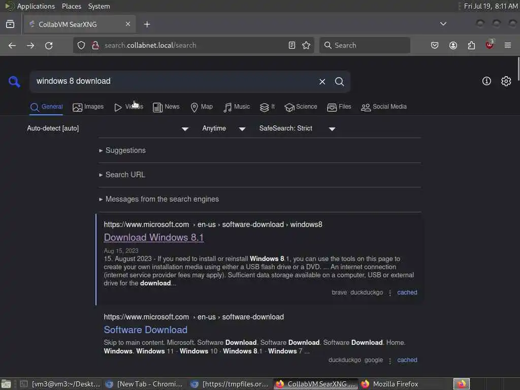Focus the Firefox Search box

365,45
